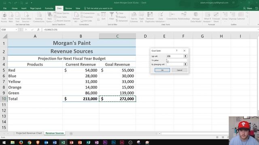
Task: Click the By changing cell field
Action: [175, 64]
